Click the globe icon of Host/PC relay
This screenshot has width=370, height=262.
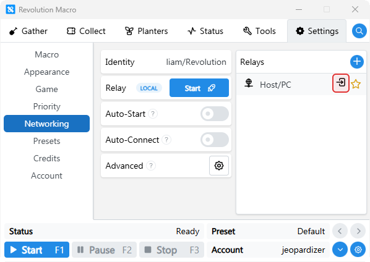pyautogui.click(x=249, y=83)
